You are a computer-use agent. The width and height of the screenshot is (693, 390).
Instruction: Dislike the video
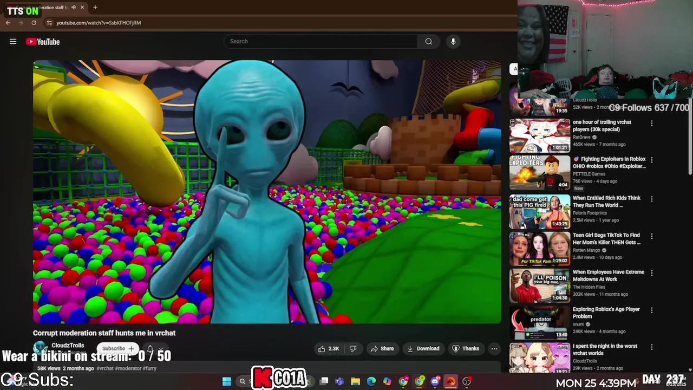353,348
